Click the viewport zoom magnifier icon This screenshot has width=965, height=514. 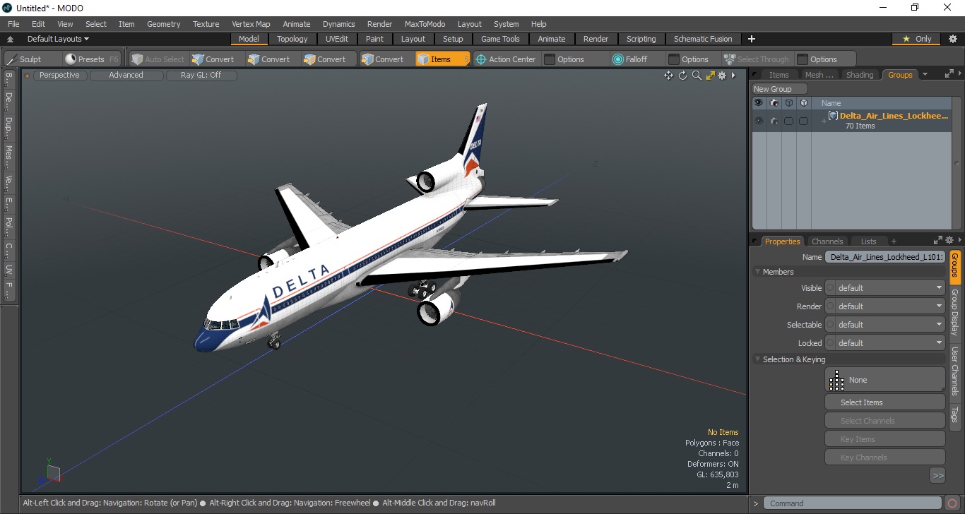[697, 76]
